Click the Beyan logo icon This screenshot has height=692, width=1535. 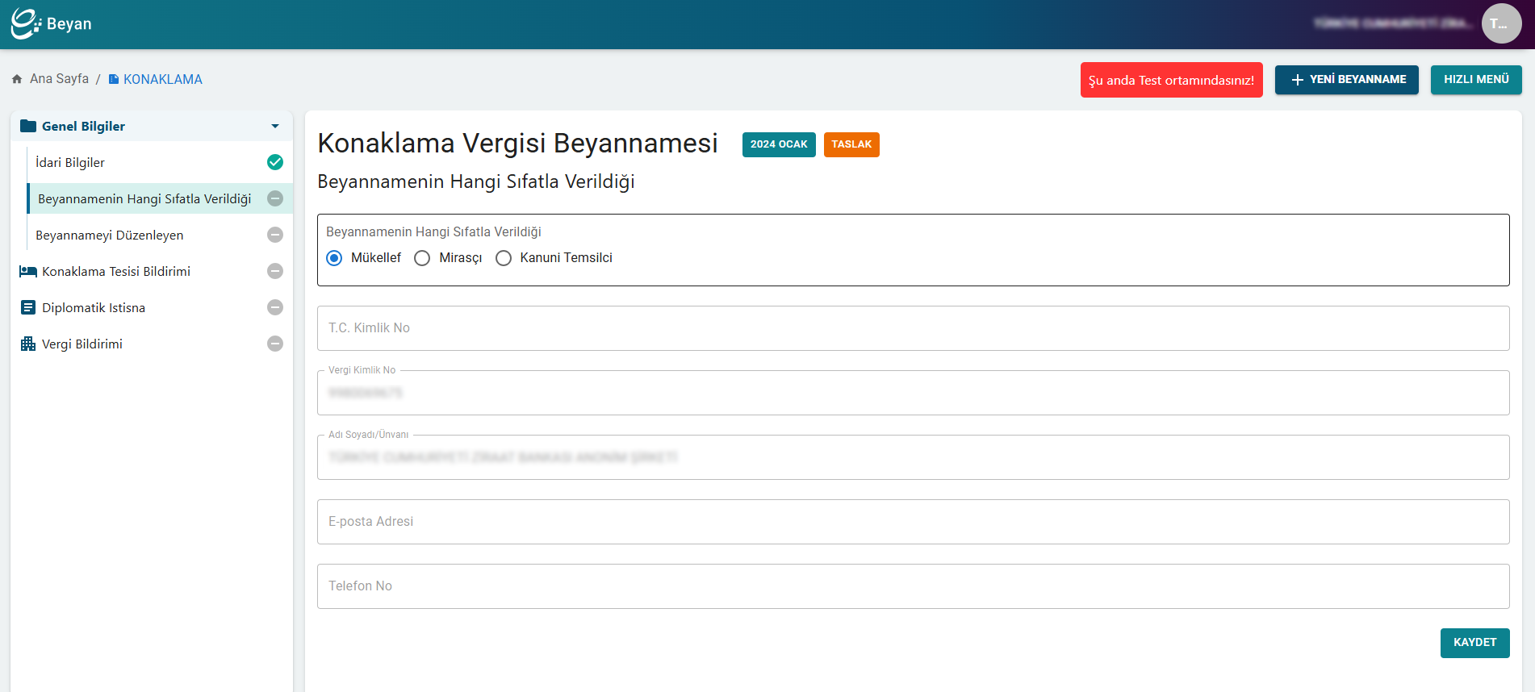(26, 23)
